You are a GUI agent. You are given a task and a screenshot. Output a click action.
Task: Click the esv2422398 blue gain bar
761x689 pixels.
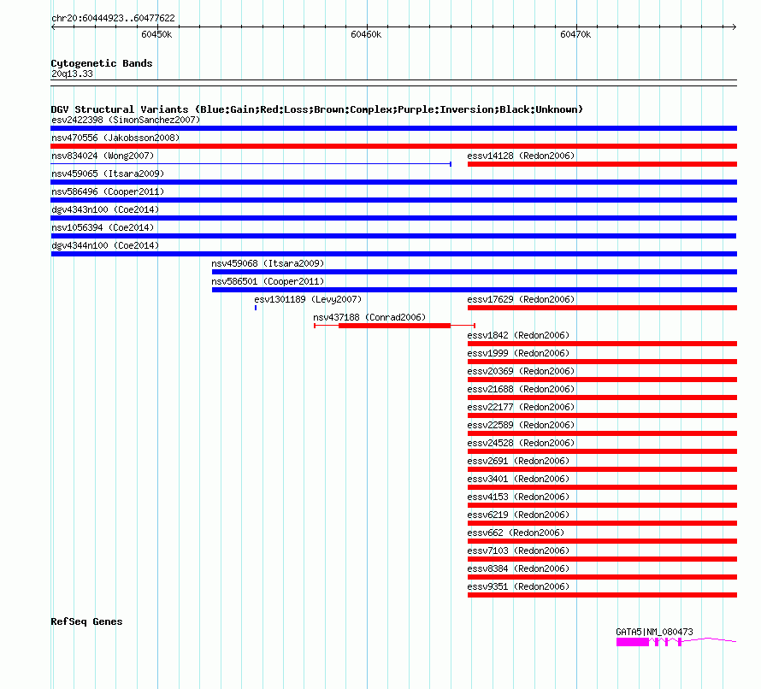coord(393,128)
